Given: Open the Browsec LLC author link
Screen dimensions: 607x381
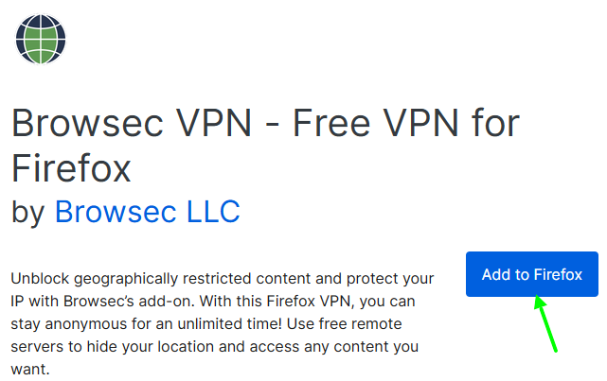Looking at the screenshot, I should [x=147, y=211].
